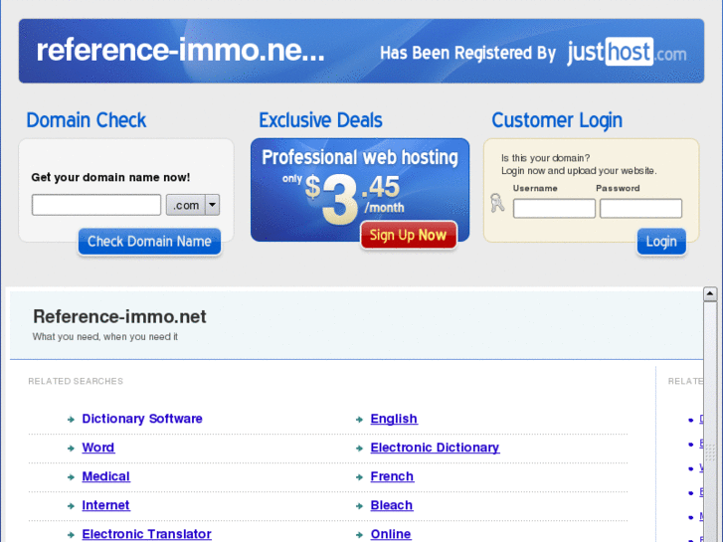Click the arrow bullet next to Medical

(x=71, y=477)
